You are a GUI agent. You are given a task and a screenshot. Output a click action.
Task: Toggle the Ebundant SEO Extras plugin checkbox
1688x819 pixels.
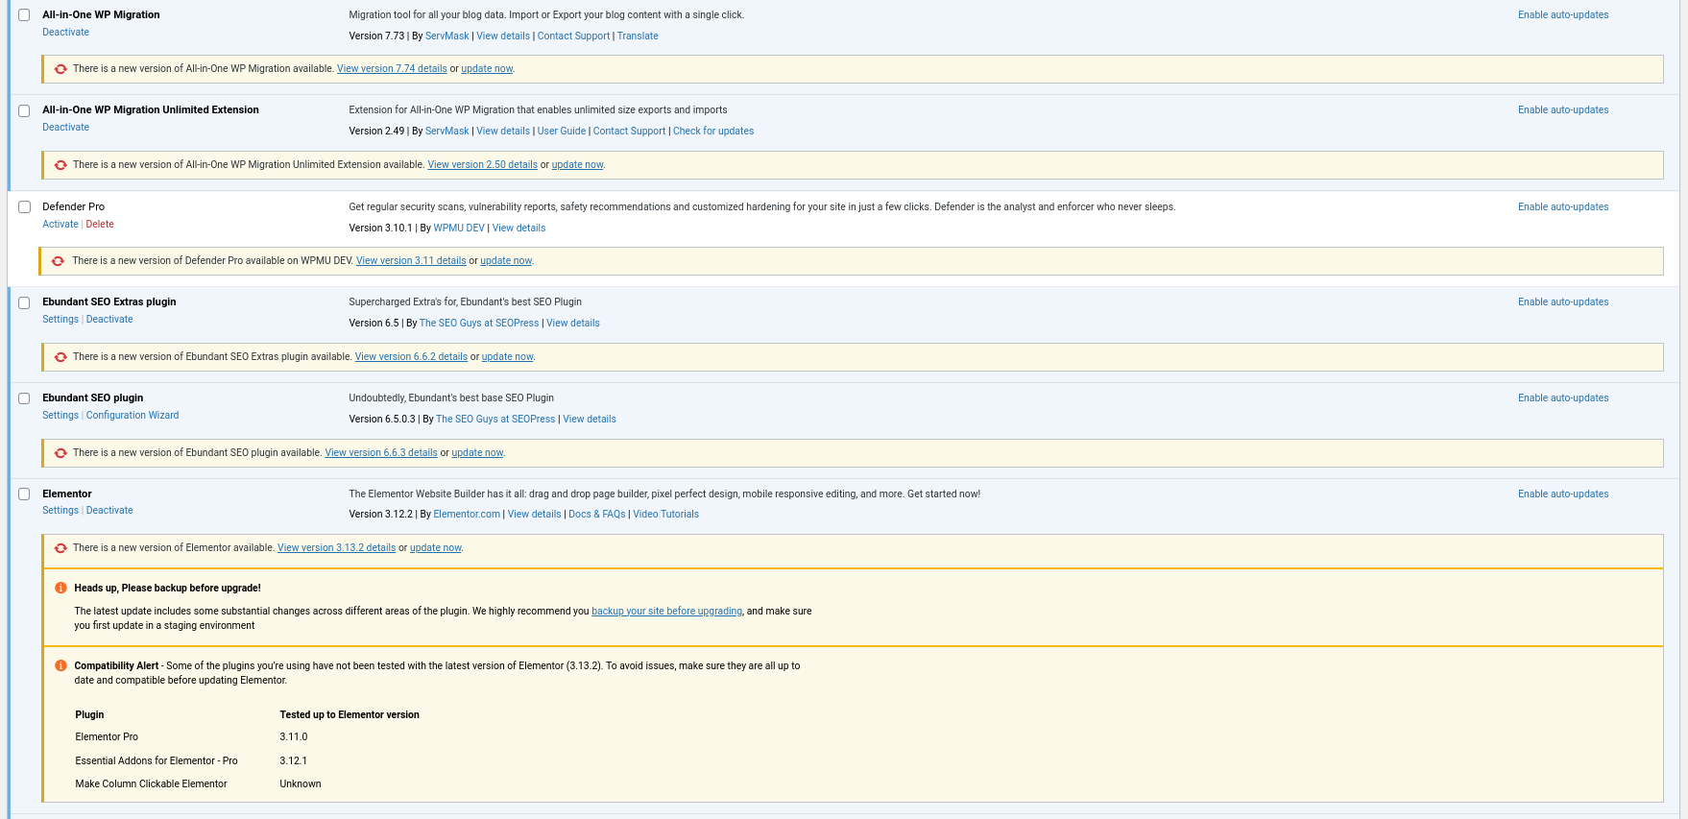(24, 302)
